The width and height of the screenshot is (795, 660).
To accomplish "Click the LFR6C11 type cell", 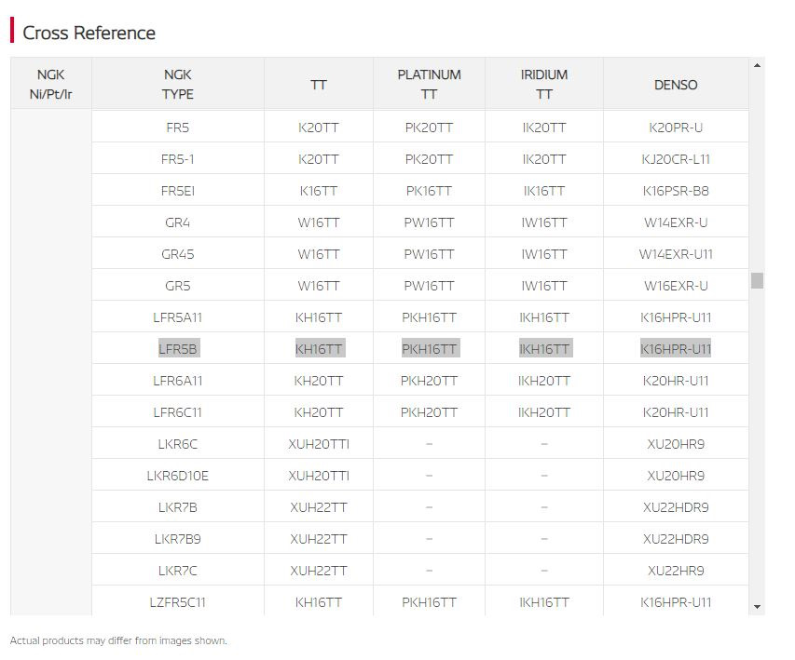I will [178, 412].
